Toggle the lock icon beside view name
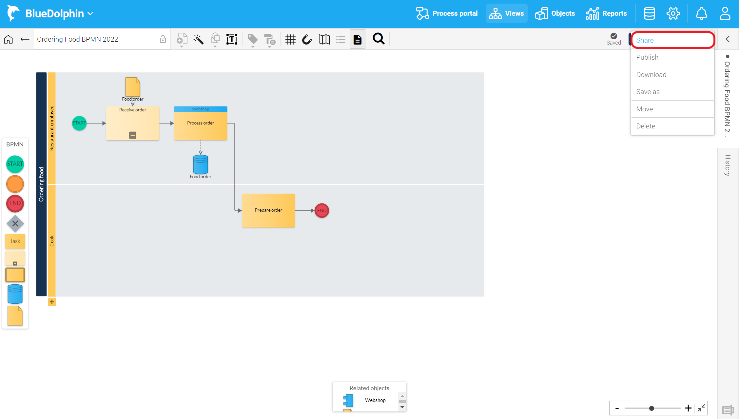 [x=163, y=39]
